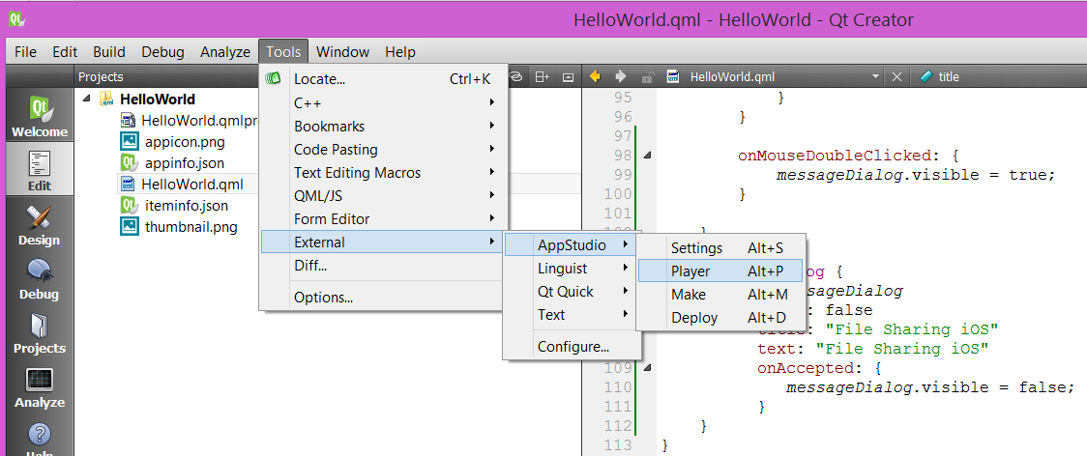Image resolution: width=1087 pixels, height=456 pixels.
Task: Open the Window menu
Action: coord(343,52)
